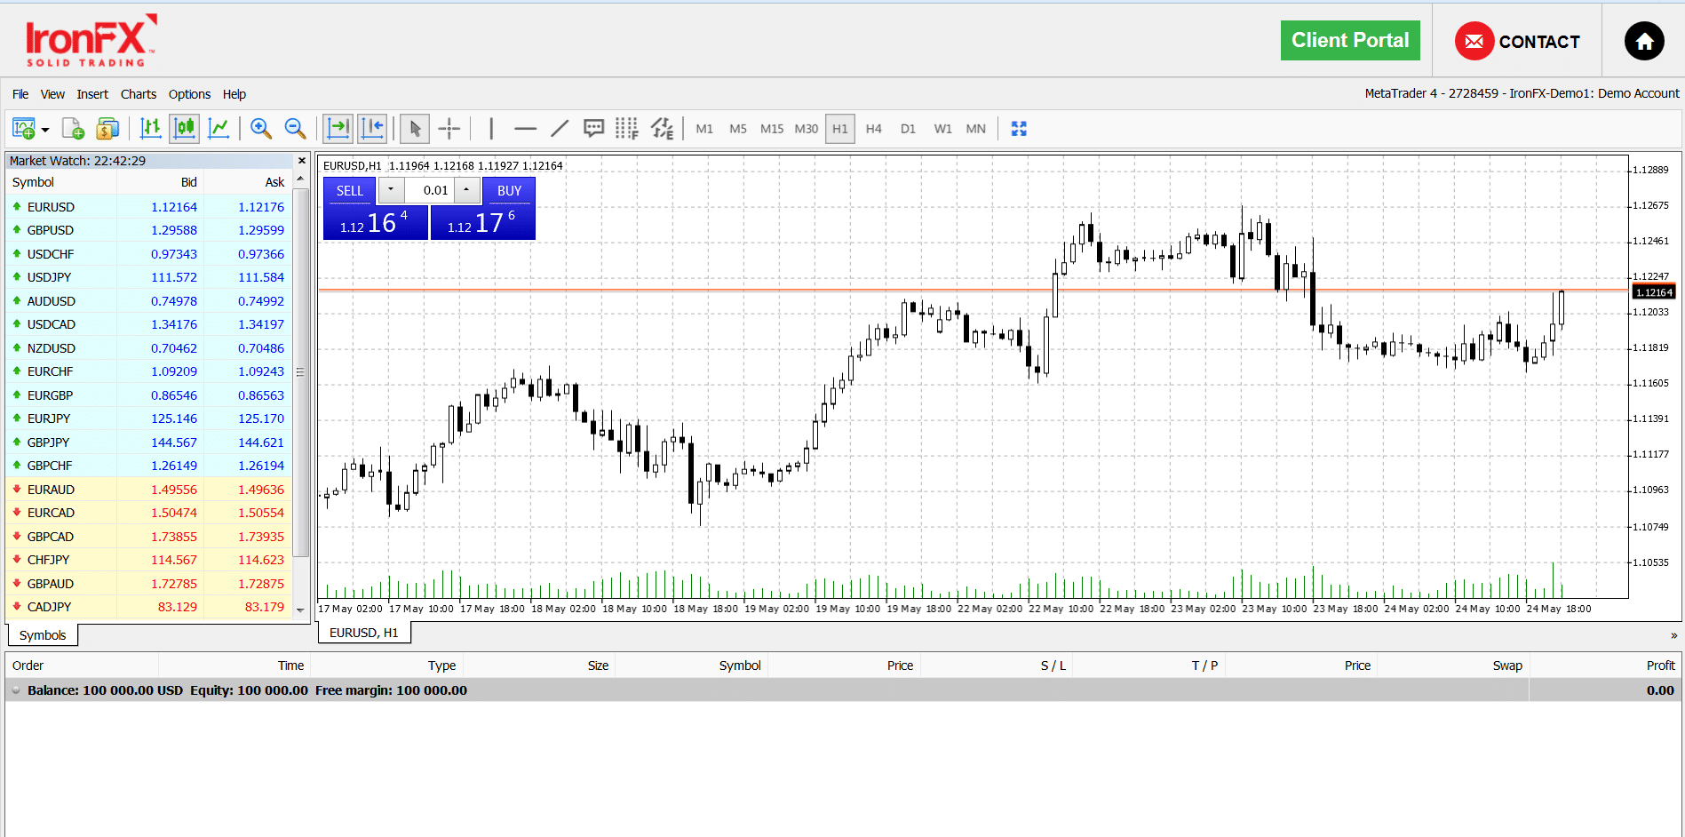Open the Insert menu
Screen dimensions: 1685x837
click(x=92, y=94)
